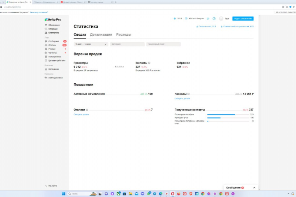Open Чат-боты in the sidebar
The image size is (296, 197).
point(51,53)
